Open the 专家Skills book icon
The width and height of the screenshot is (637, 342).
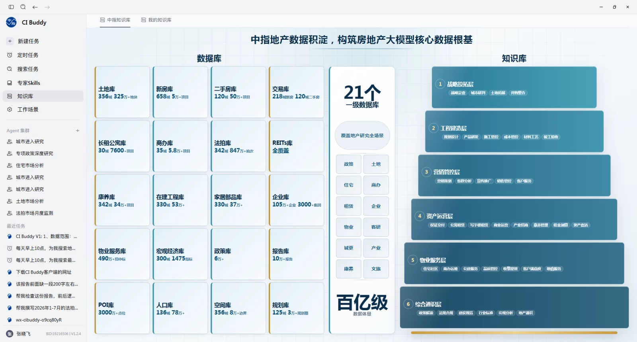(x=10, y=83)
